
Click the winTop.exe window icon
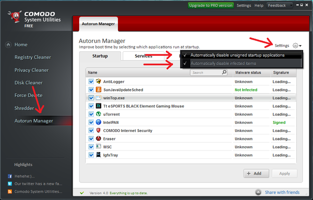tap(98, 98)
